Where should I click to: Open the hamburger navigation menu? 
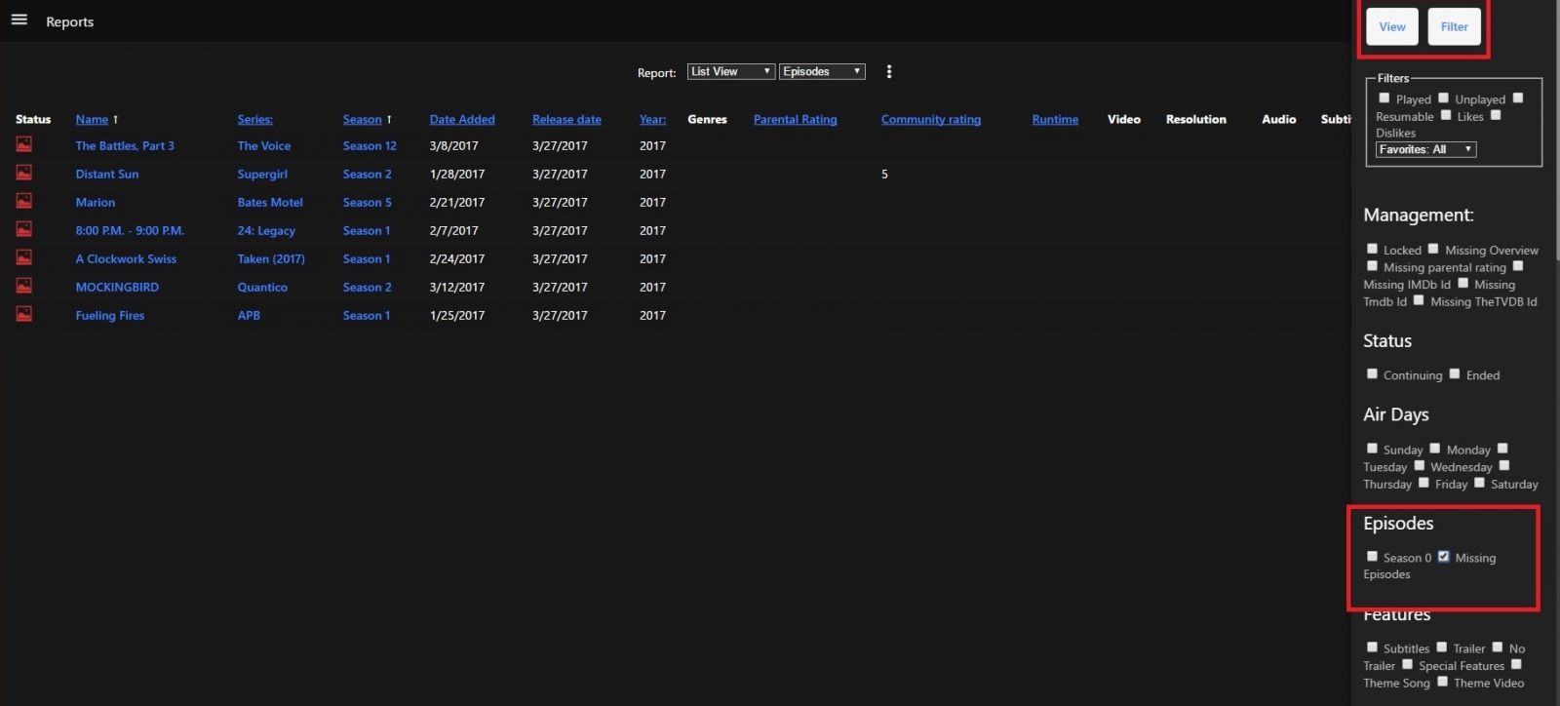(19, 20)
